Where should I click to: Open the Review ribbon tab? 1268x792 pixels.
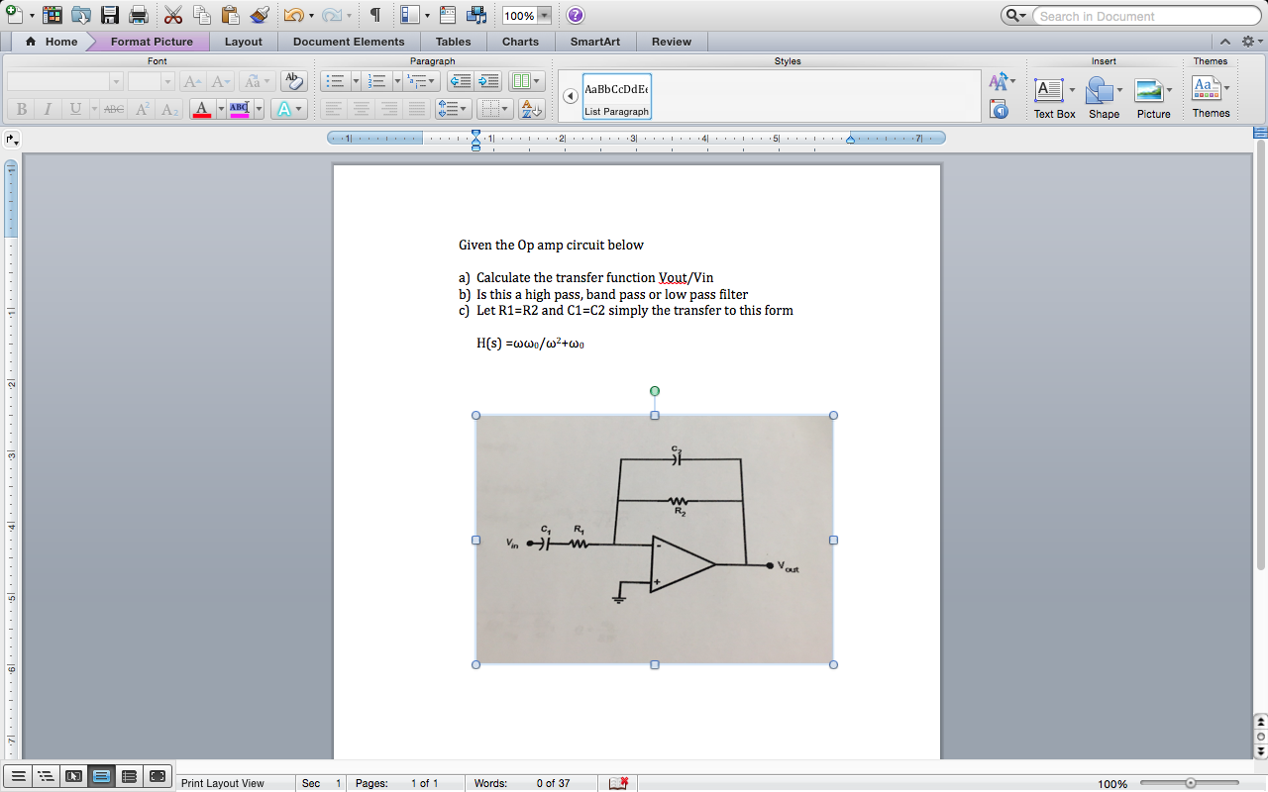[x=672, y=42]
